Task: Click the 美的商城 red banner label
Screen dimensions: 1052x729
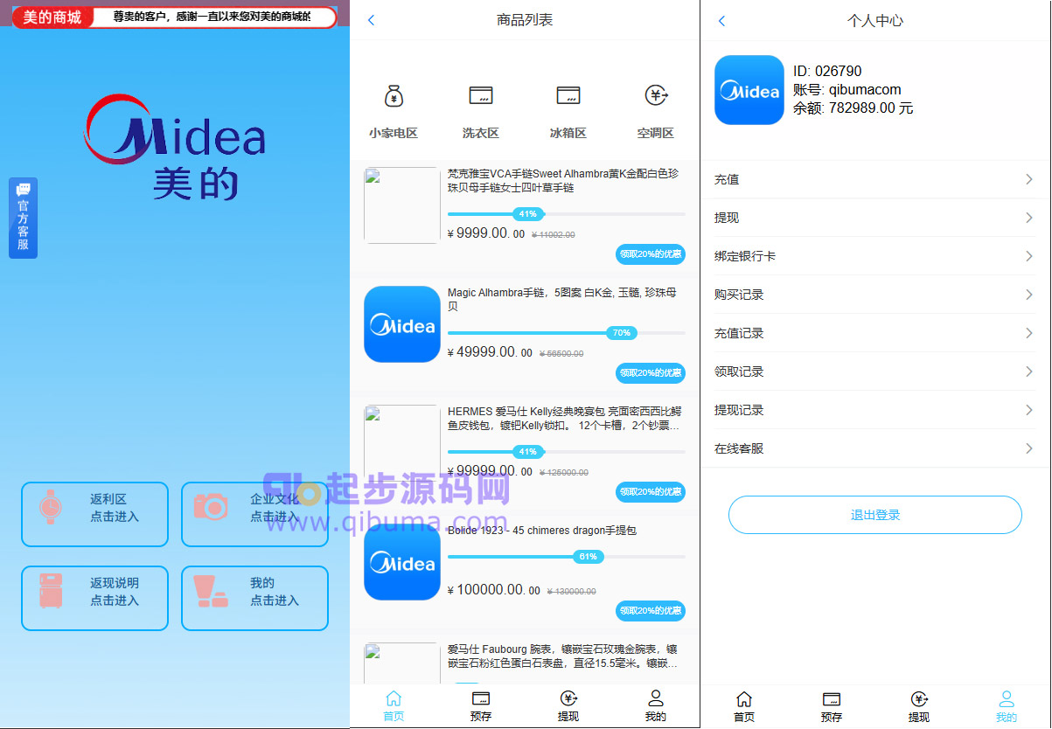Action: (52, 17)
